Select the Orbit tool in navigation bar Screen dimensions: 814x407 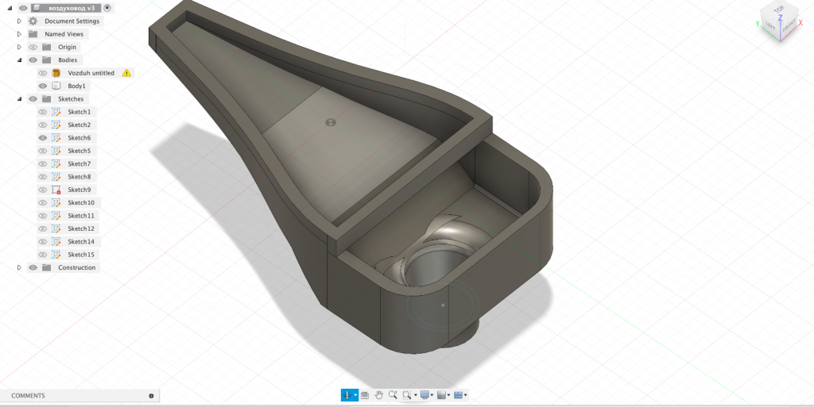click(x=347, y=394)
